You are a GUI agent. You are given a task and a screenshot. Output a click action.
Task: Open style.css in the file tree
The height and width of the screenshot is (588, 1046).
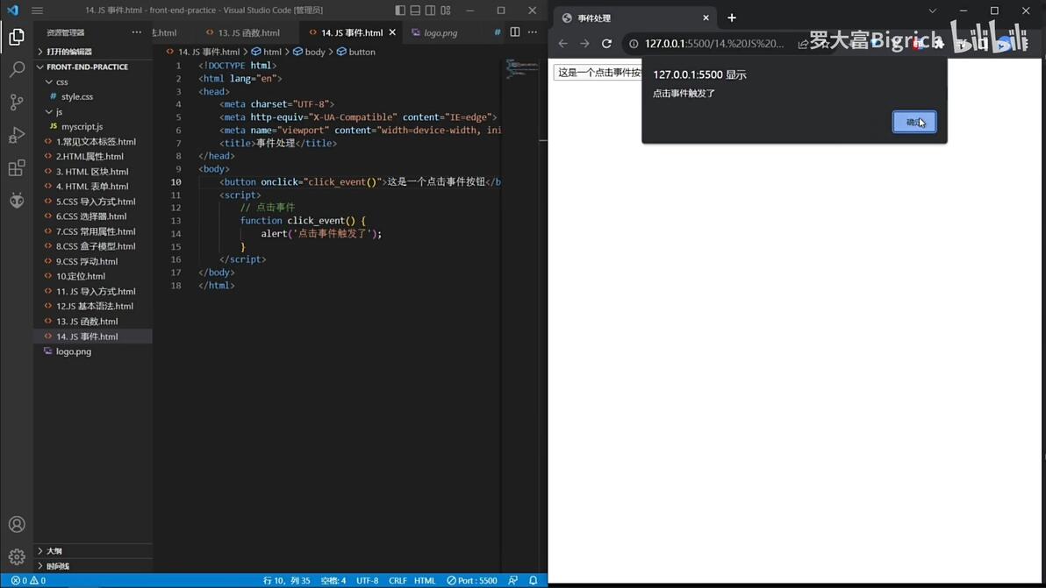(x=77, y=96)
